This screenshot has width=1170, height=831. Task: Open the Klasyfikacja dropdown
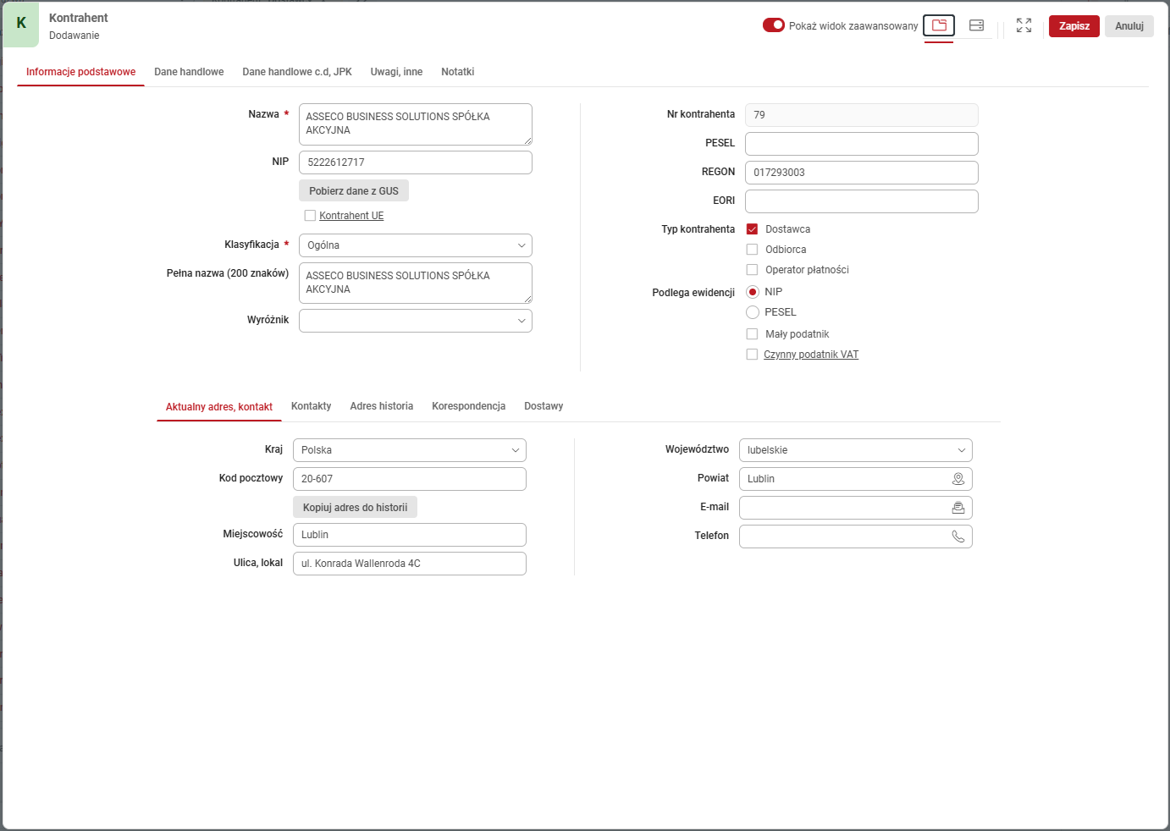(415, 245)
